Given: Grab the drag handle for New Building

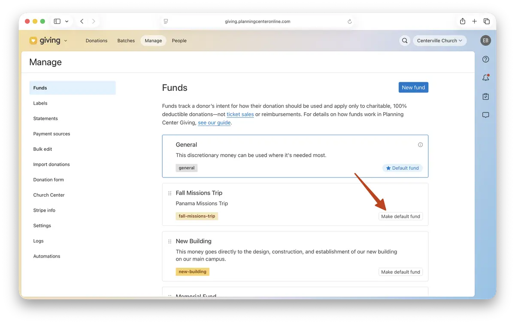Looking at the screenshot, I should 170,242.
